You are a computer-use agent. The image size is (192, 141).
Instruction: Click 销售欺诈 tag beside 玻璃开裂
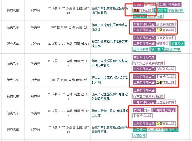(177, 44)
